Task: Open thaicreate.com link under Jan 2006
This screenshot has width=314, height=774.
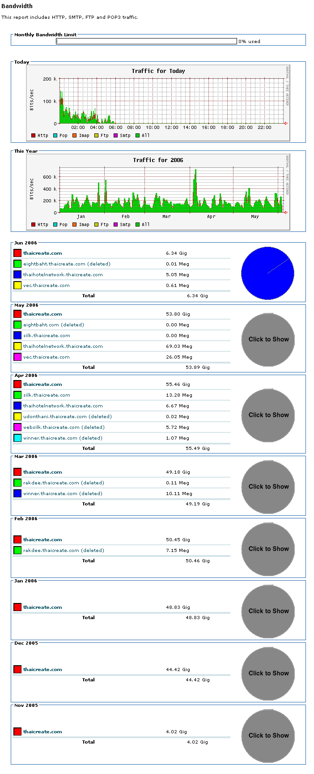Action: [x=42, y=607]
